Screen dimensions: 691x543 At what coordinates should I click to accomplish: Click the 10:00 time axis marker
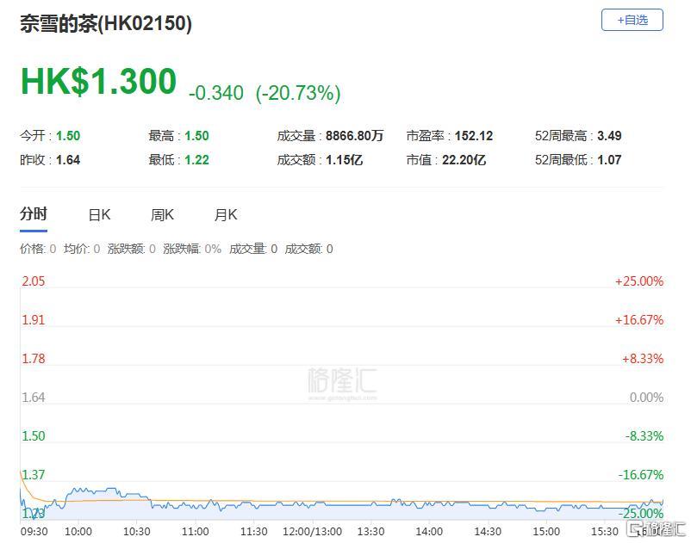point(78,532)
